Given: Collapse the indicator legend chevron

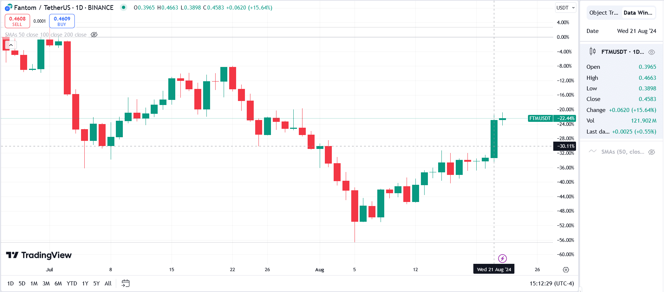Looking at the screenshot, I should pos(11,45).
